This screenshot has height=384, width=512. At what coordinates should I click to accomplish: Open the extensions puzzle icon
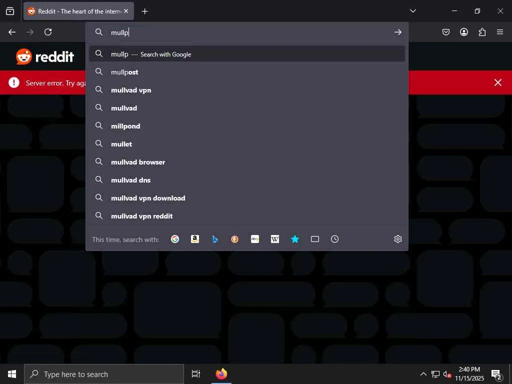point(482,32)
